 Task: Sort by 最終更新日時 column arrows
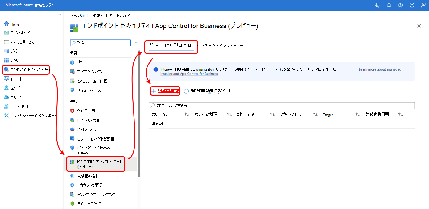(401, 115)
